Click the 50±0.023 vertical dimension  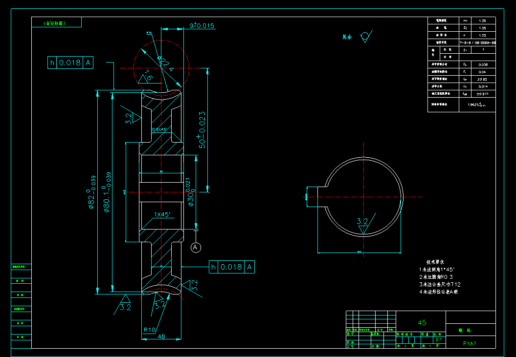[x=202, y=130]
